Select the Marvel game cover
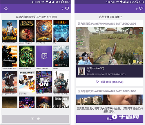Viewport: 145px width, 125px height. click(27, 102)
